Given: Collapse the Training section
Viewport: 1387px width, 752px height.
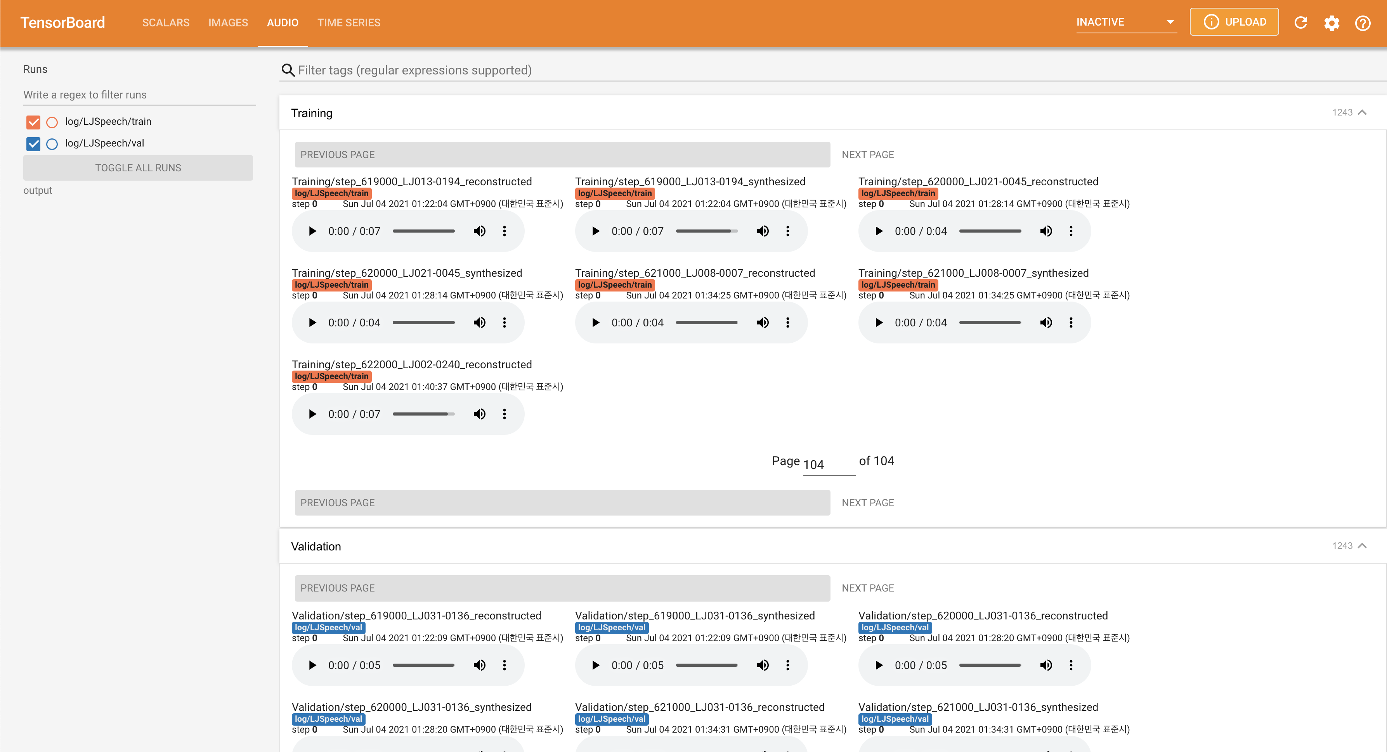Looking at the screenshot, I should pos(1362,112).
